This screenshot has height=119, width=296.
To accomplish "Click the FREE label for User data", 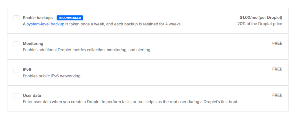I will 277,95.
